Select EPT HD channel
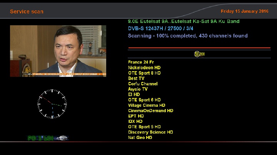Screen dimensions: 277x155 [136, 116]
